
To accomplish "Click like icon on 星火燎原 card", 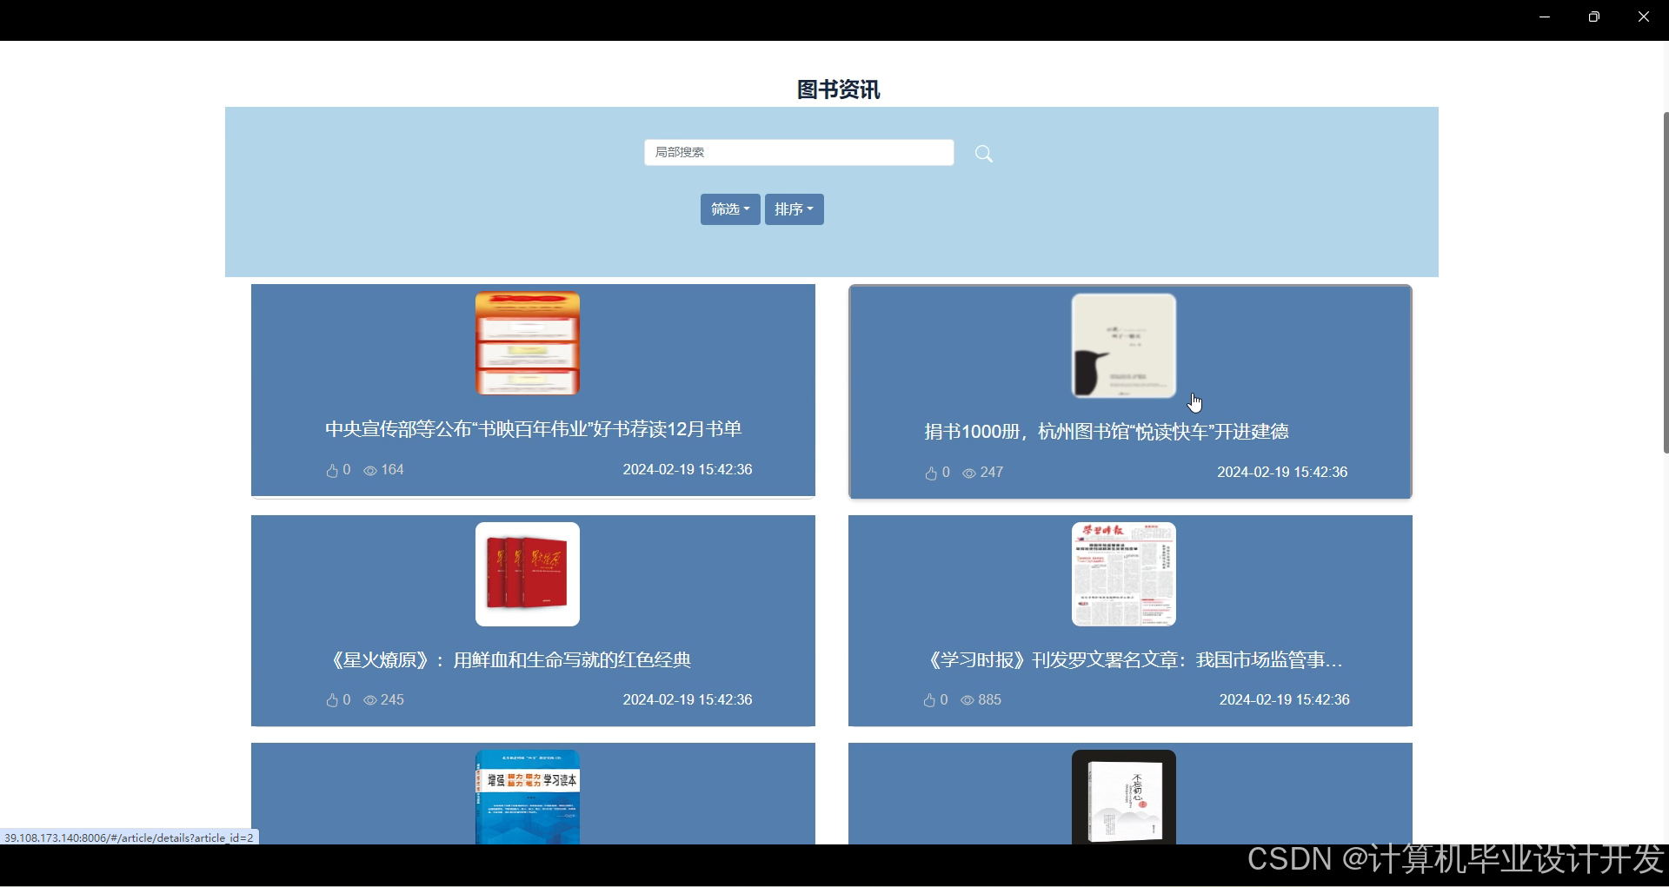I will pos(332,700).
